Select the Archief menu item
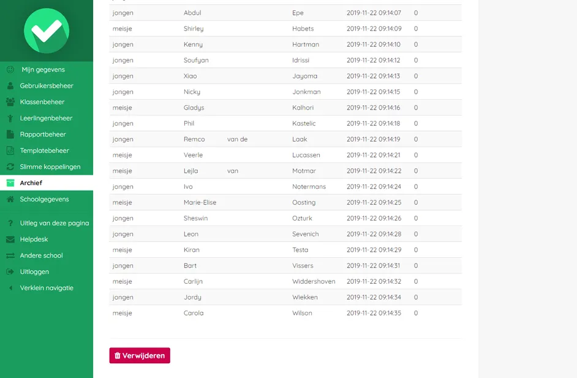This screenshot has height=378, width=577. 47,183
